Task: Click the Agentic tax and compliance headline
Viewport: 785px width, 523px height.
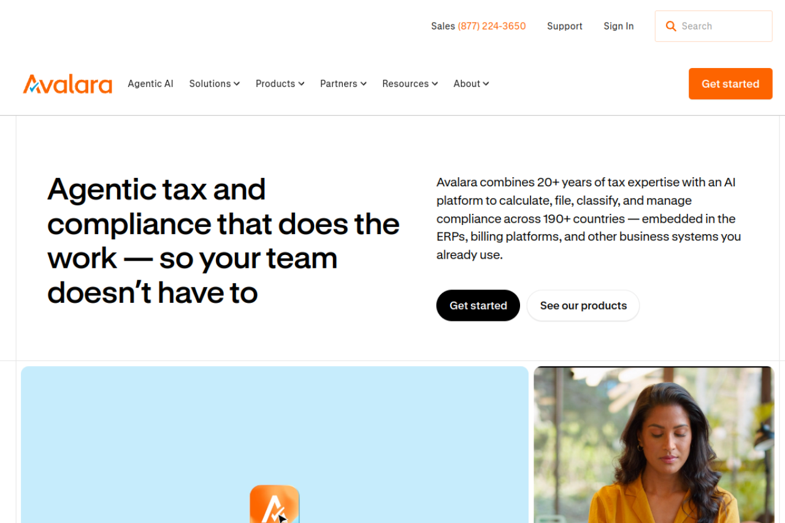Action: click(x=224, y=240)
